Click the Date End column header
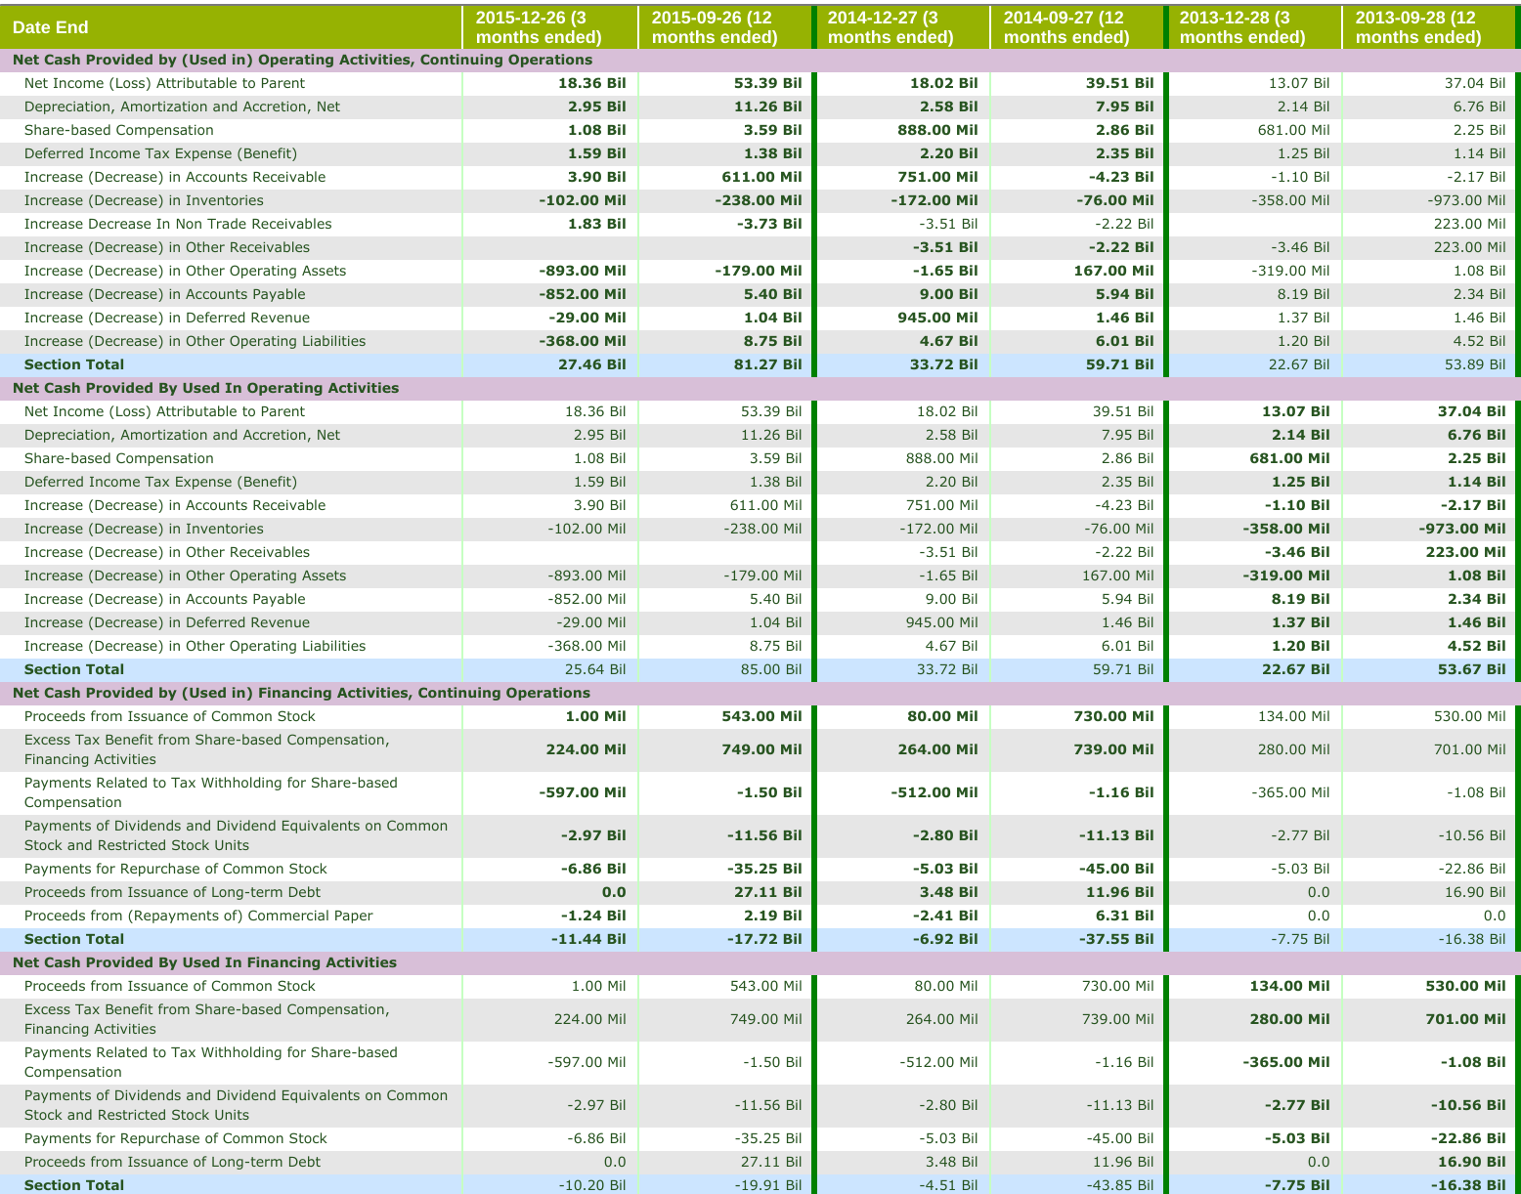Viewport: 1521px width, 1194px height. 232,27
